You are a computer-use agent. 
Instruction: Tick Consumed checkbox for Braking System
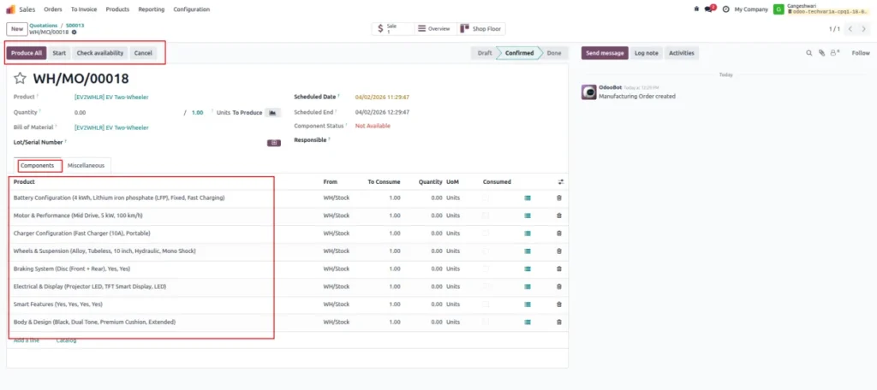[486, 269]
